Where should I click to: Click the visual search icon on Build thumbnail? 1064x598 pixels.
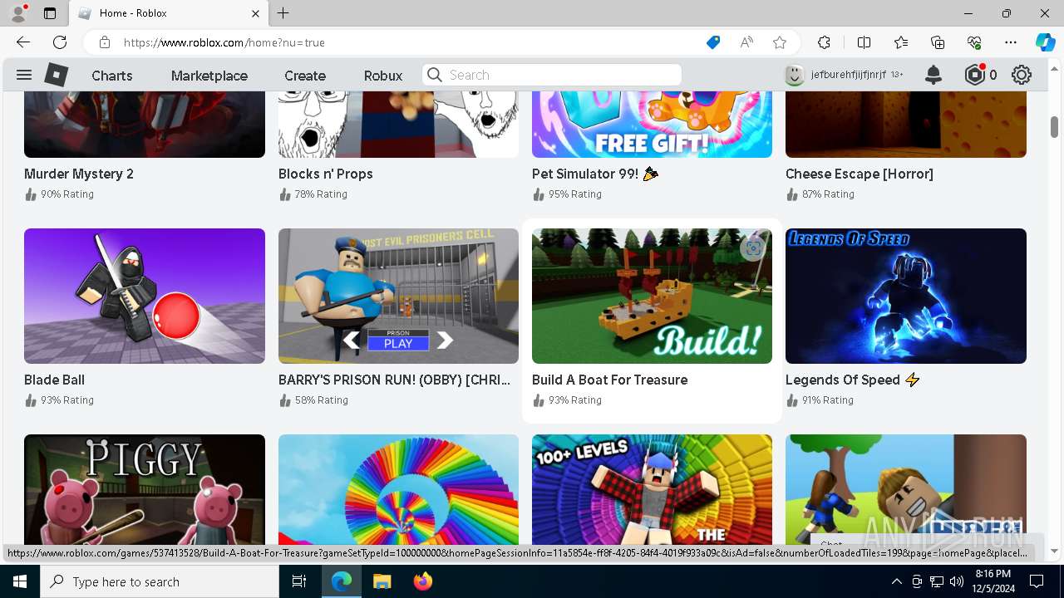pyautogui.click(x=753, y=247)
